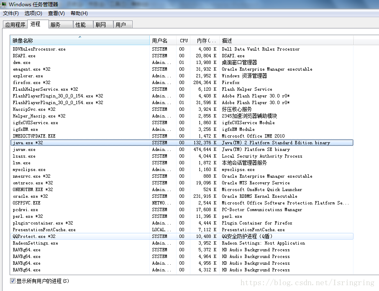The image size is (379, 291).
Task: Select RAVBg64.exe row using 4,956 K
Action: coord(182,263)
